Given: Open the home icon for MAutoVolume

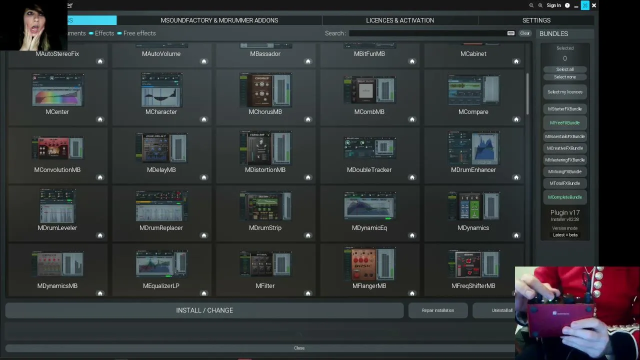Looking at the screenshot, I should pos(204,61).
